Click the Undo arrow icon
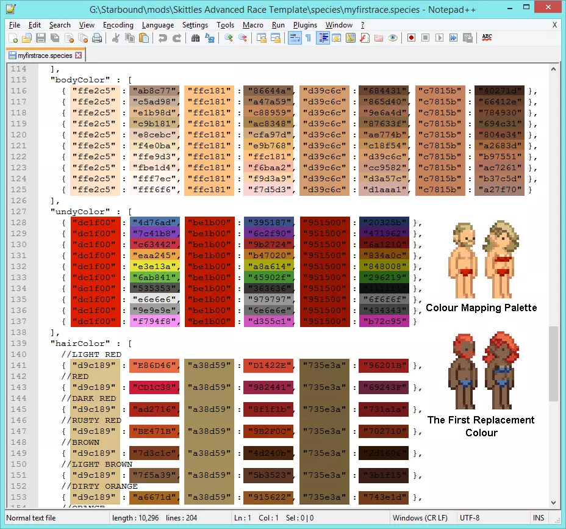 [x=162, y=38]
